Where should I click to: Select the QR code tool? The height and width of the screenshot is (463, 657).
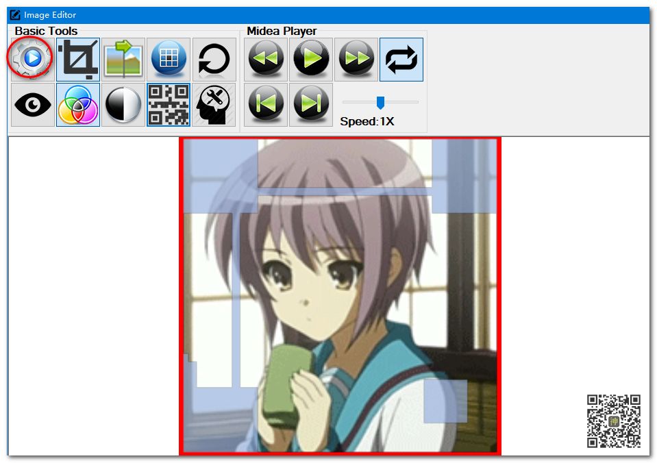pyautogui.click(x=169, y=104)
